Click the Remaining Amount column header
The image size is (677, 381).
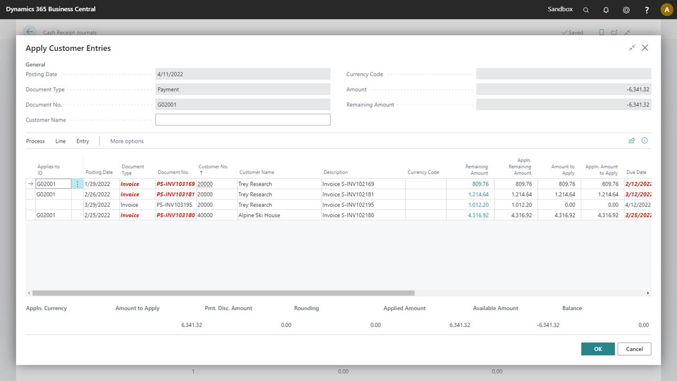(477, 169)
